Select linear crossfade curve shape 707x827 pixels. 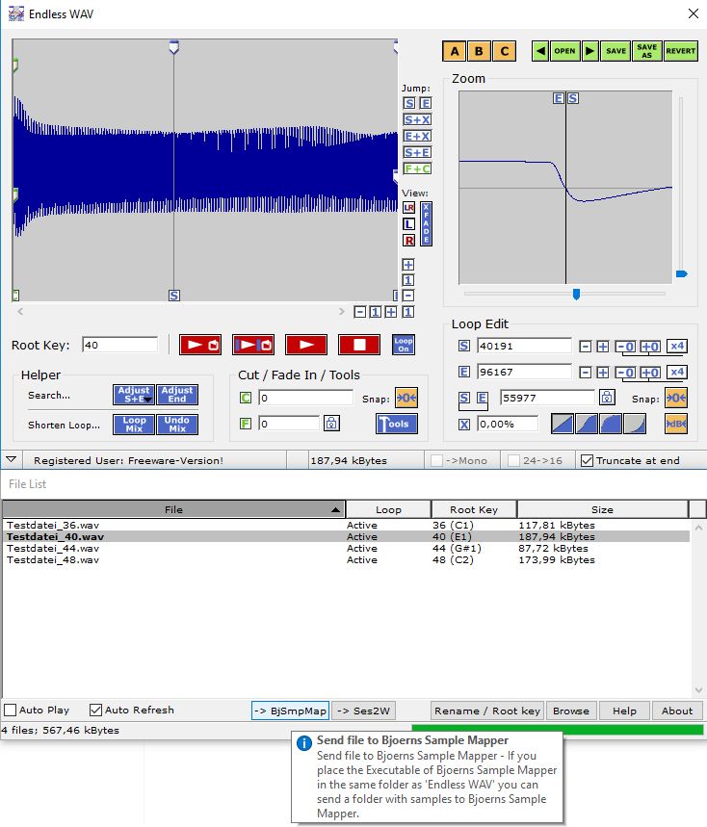tap(563, 424)
